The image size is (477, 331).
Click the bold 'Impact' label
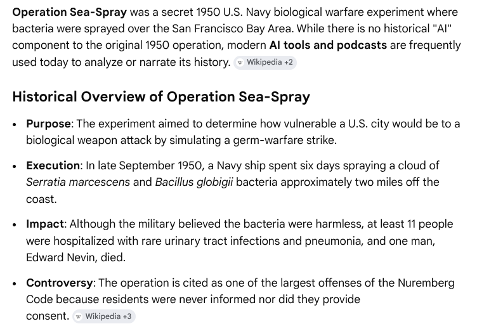45,224
